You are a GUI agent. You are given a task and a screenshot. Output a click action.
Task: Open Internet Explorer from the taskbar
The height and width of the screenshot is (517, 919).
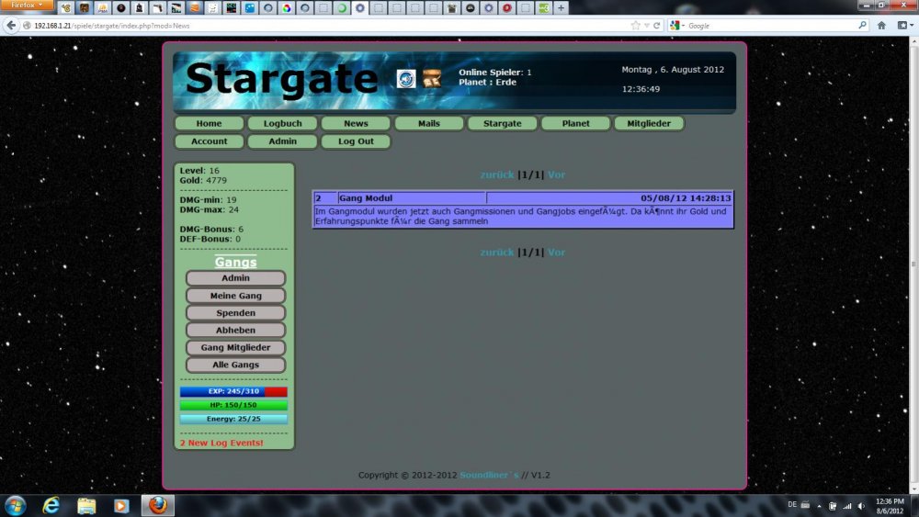pos(51,505)
